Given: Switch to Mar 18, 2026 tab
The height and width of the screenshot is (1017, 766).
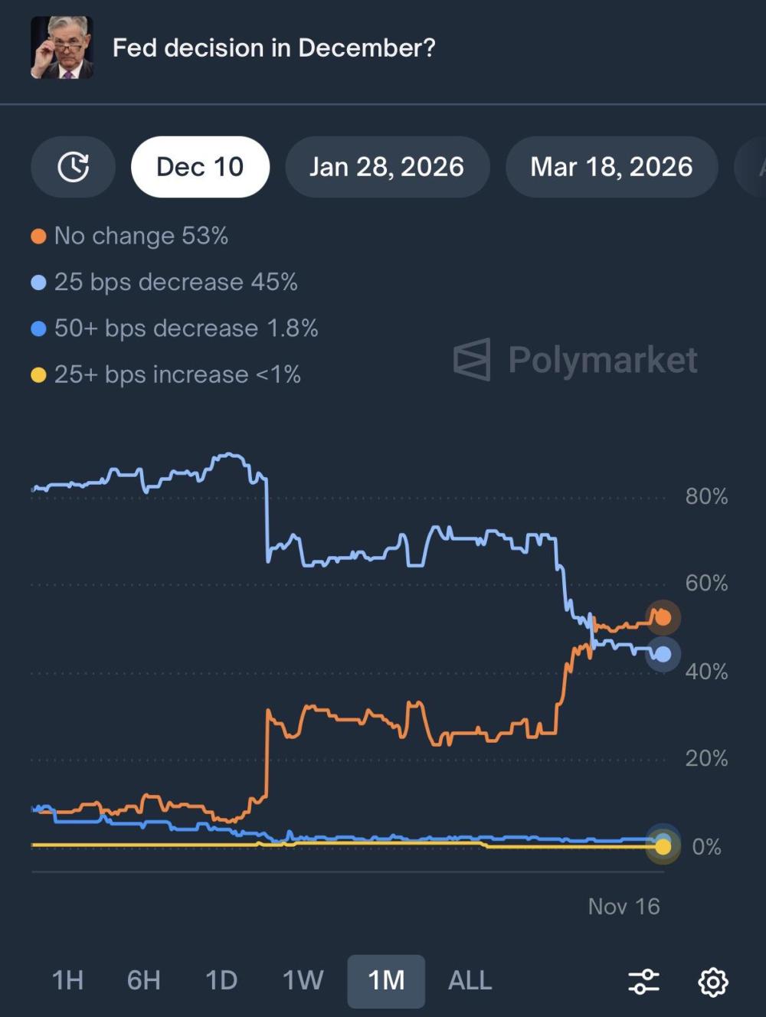Looking at the screenshot, I should 611,167.
